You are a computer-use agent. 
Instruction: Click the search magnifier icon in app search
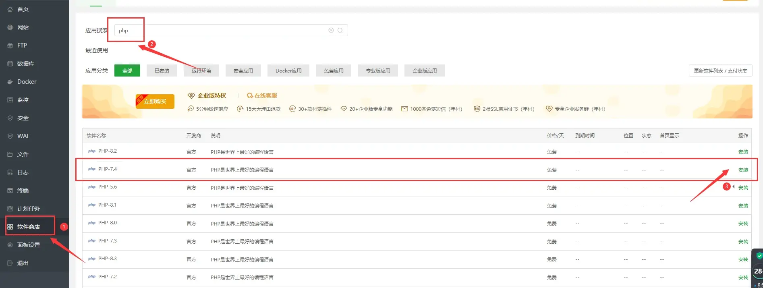pyautogui.click(x=340, y=30)
